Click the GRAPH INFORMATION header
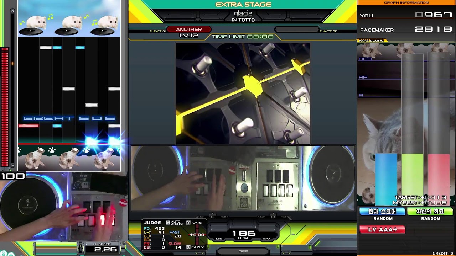 point(406,2)
